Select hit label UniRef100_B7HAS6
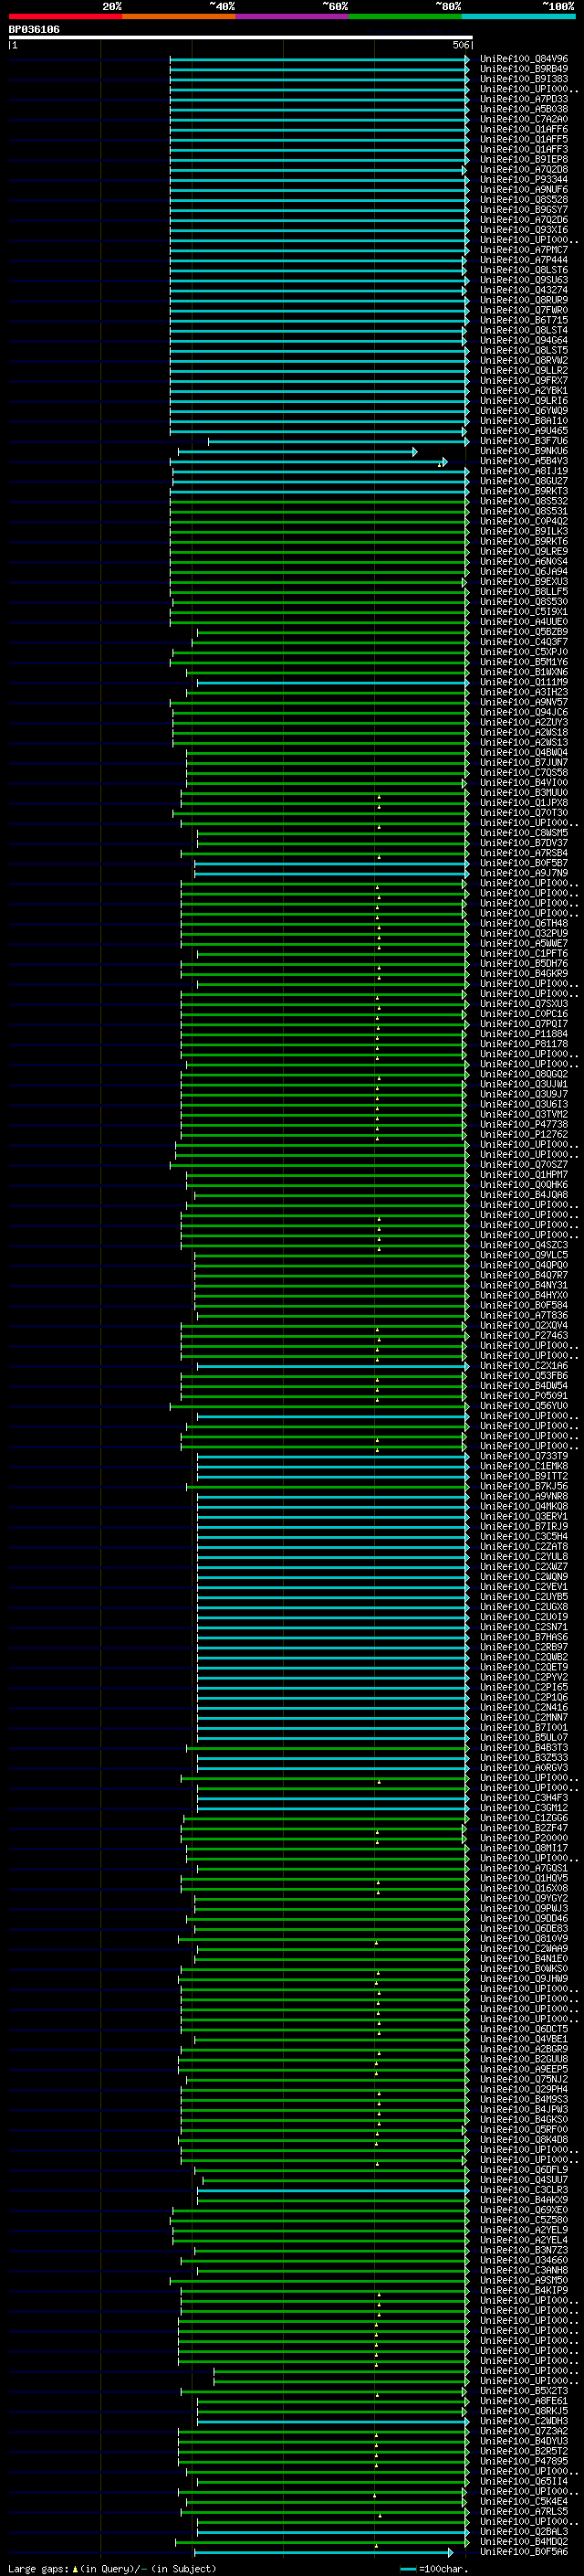Image resolution: width=584 pixels, height=2576 pixels. pyautogui.click(x=523, y=1637)
